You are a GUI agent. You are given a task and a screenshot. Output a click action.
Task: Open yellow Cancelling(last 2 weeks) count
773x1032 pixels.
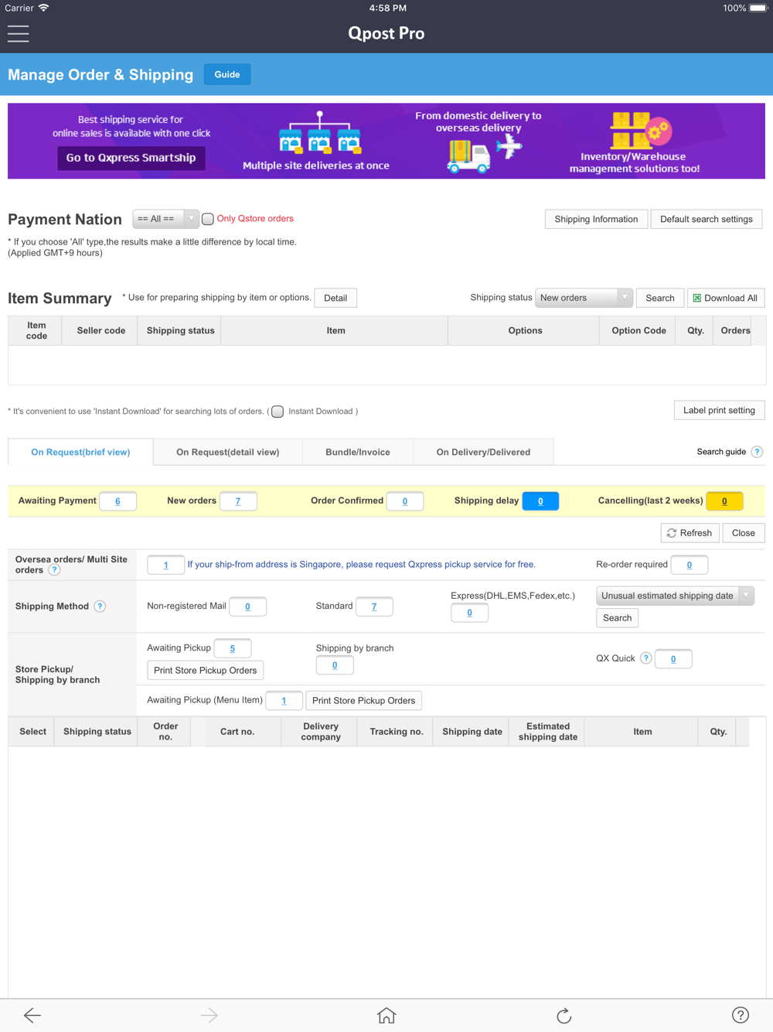(x=724, y=501)
